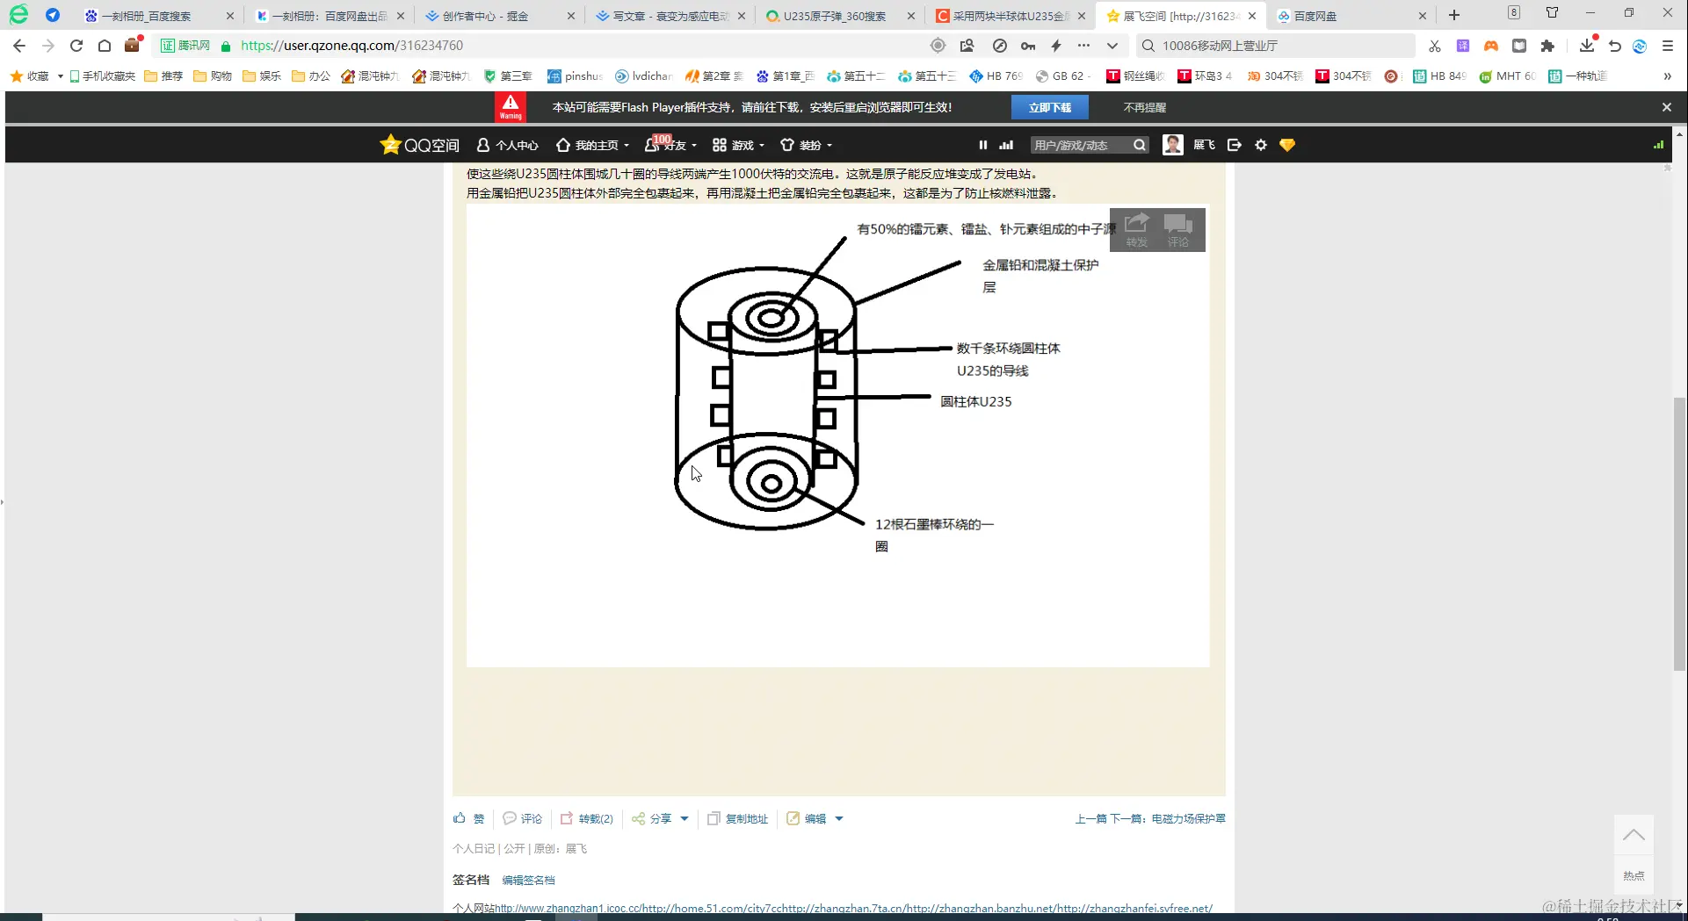Expand the 分享 dropdown arrow
The image size is (1688, 921).
(684, 818)
